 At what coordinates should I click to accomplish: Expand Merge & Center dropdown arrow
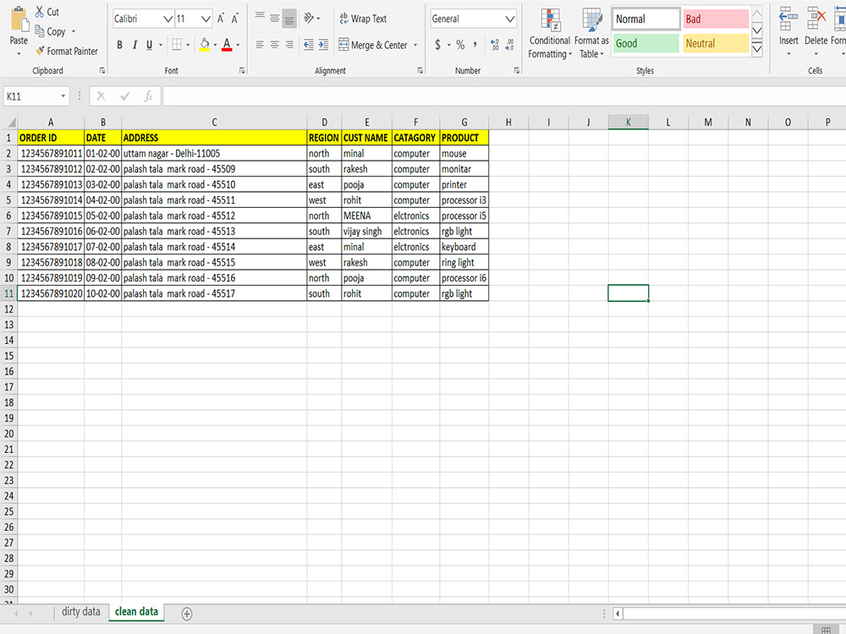[415, 45]
